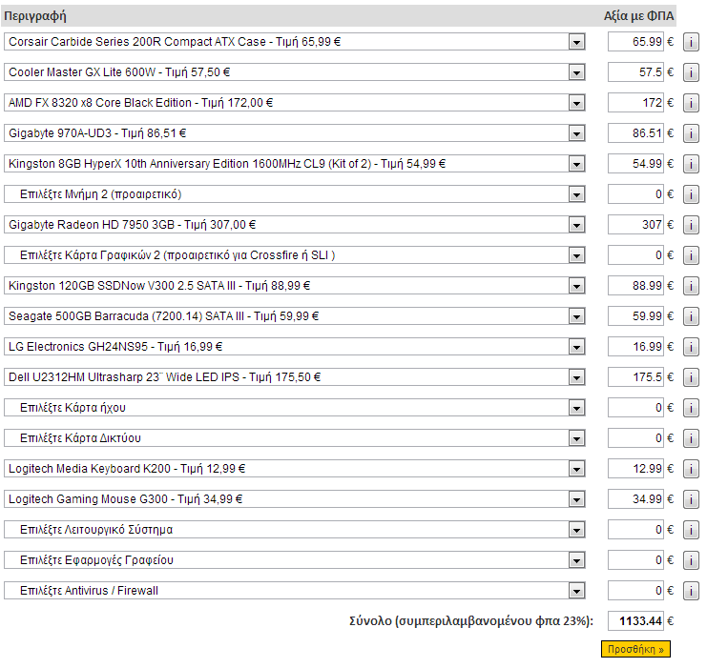The height and width of the screenshot is (668, 707).
Task: Show info for Kingston 8GB HyperX memory
Action: pos(691,164)
